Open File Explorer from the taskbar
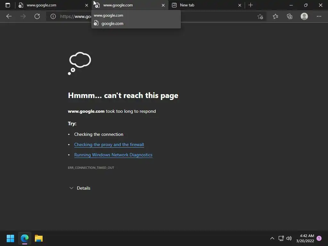The height and width of the screenshot is (246, 328). (39, 238)
